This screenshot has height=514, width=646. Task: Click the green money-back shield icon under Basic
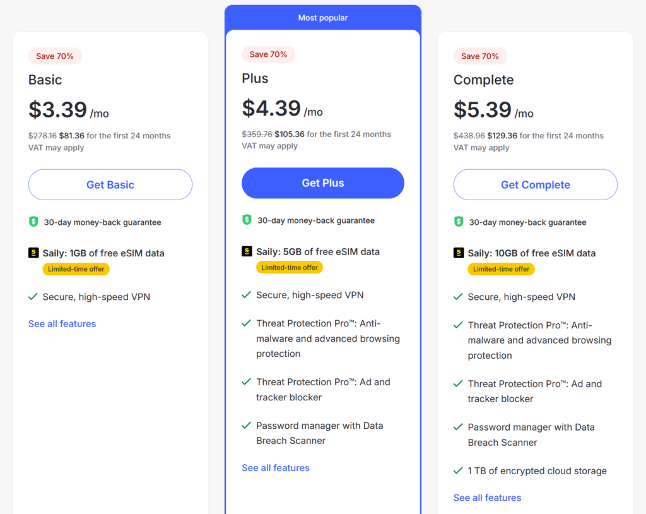(x=33, y=222)
